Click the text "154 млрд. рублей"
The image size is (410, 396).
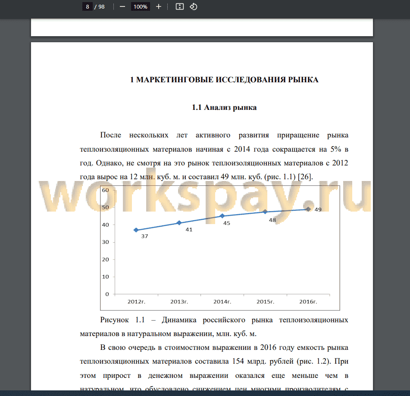click(x=263, y=361)
